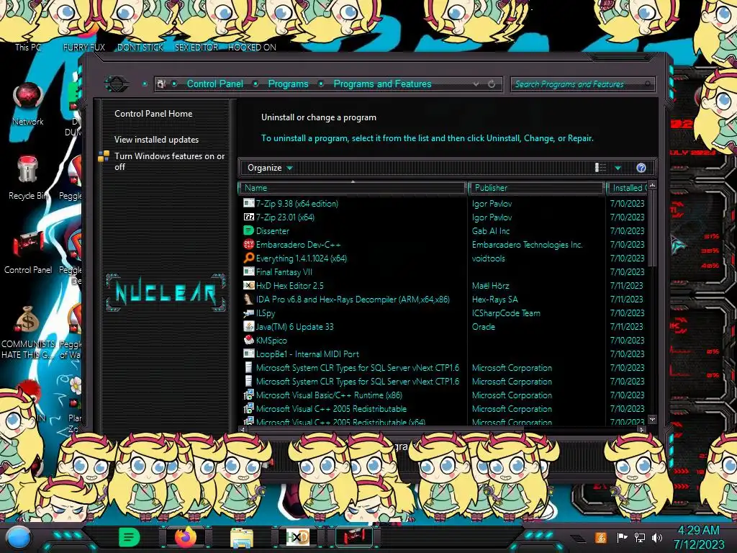Open Control Panel Home link
This screenshot has height=553, width=737.
153,114
